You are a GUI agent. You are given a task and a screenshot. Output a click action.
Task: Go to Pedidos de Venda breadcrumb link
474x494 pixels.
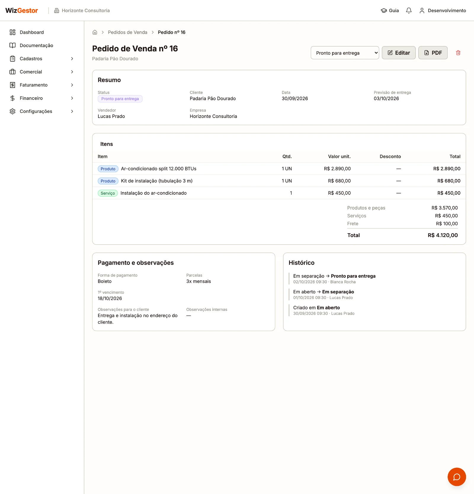[x=128, y=32]
